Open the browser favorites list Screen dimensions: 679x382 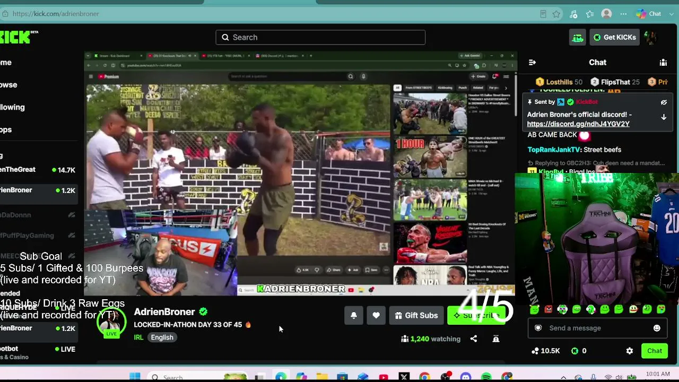[590, 14]
